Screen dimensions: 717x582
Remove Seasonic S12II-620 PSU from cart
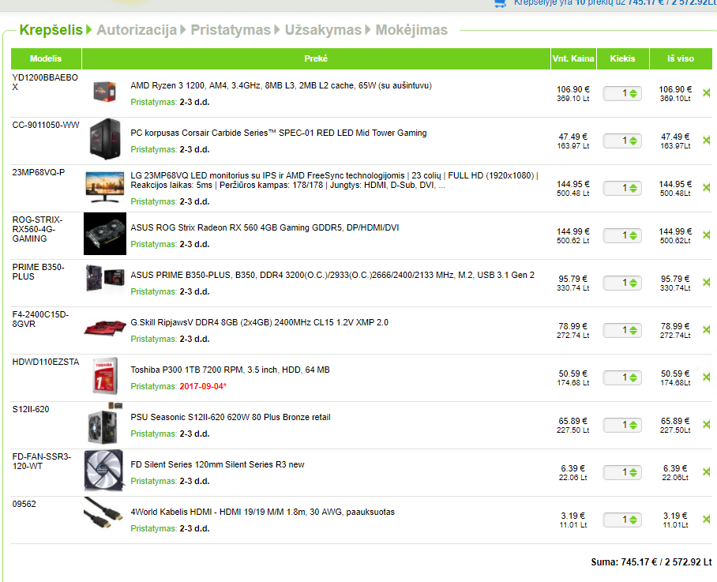(707, 425)
